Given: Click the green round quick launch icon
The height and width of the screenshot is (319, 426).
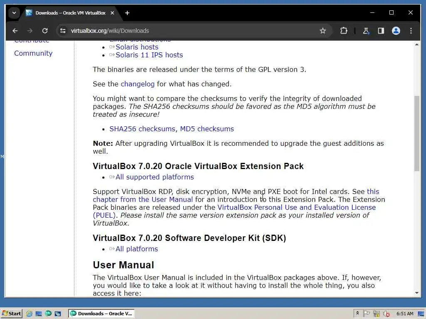Looking at the screenshot, I should pos(48,313).
